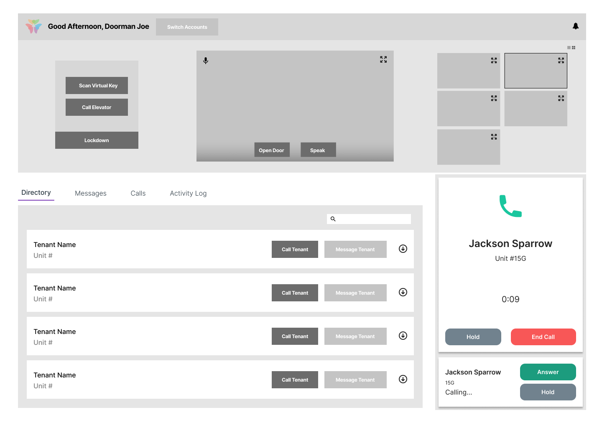The width and height of the screenshot is (602, 428).
Task: Click the butterfly logo in the header
Action: 34,26
